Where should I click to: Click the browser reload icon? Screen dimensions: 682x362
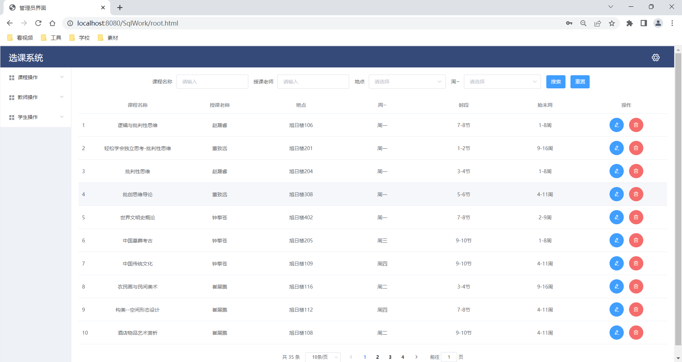(x=38, y=23)
